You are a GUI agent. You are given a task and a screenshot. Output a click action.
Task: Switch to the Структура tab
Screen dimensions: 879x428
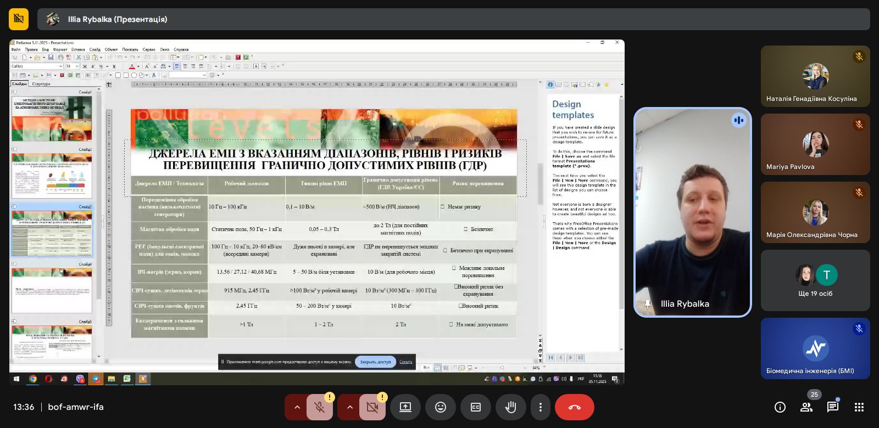click(x=41, y=84)
